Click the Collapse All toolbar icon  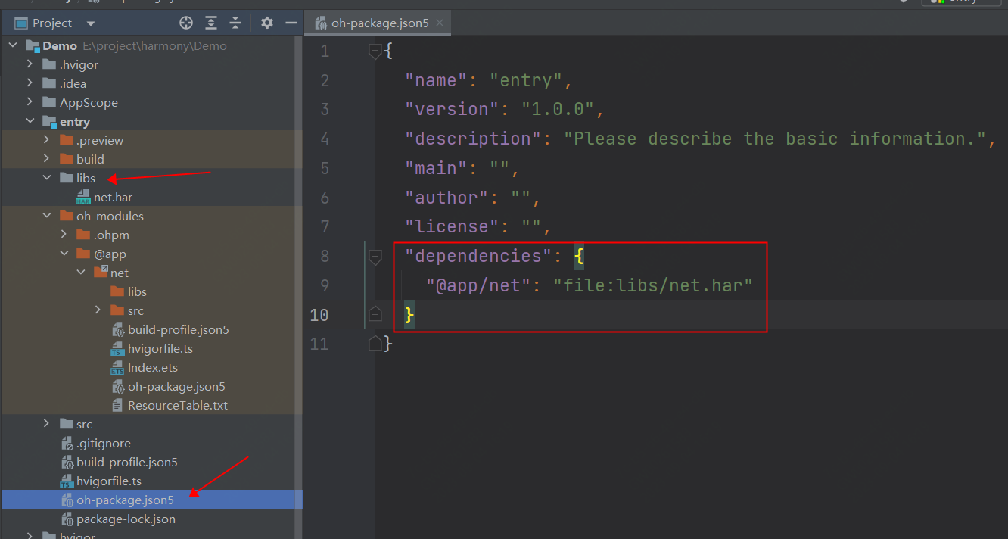point(235,23)
